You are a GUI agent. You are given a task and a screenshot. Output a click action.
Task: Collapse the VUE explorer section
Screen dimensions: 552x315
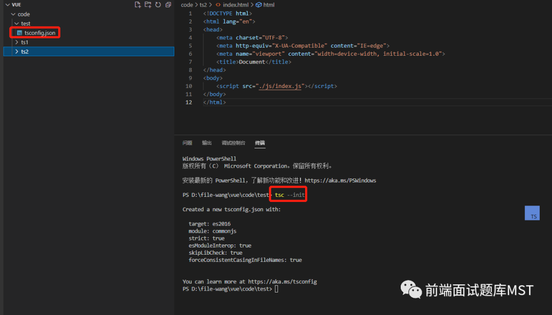pos(7,5)
